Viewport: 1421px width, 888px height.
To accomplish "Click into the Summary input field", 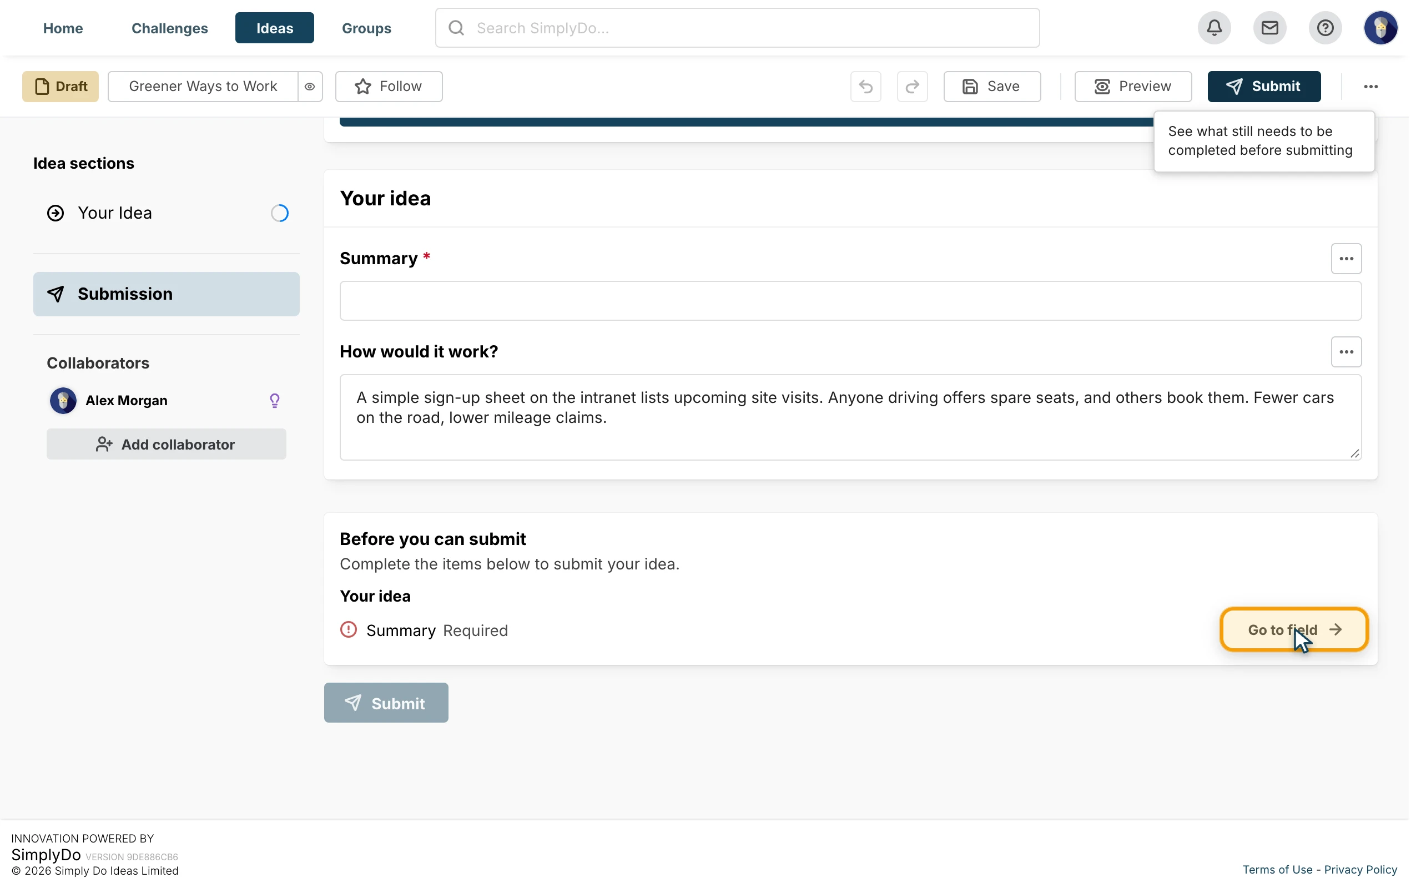I will (x=850, y=301).
